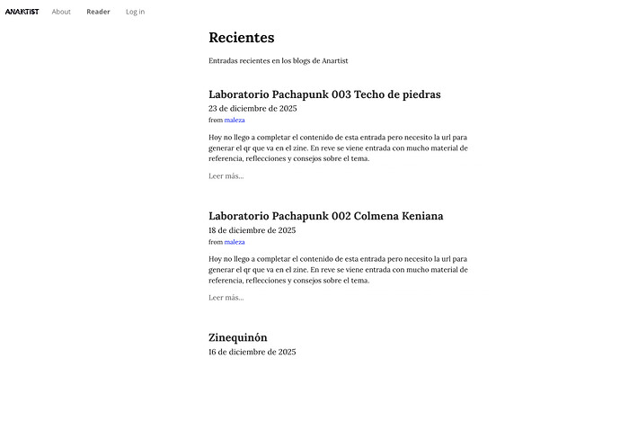This screenshot has height=448, width=620.
Task: Click the word from beside maleza in the Pachapunk 003 post
Action: (216, 120)
